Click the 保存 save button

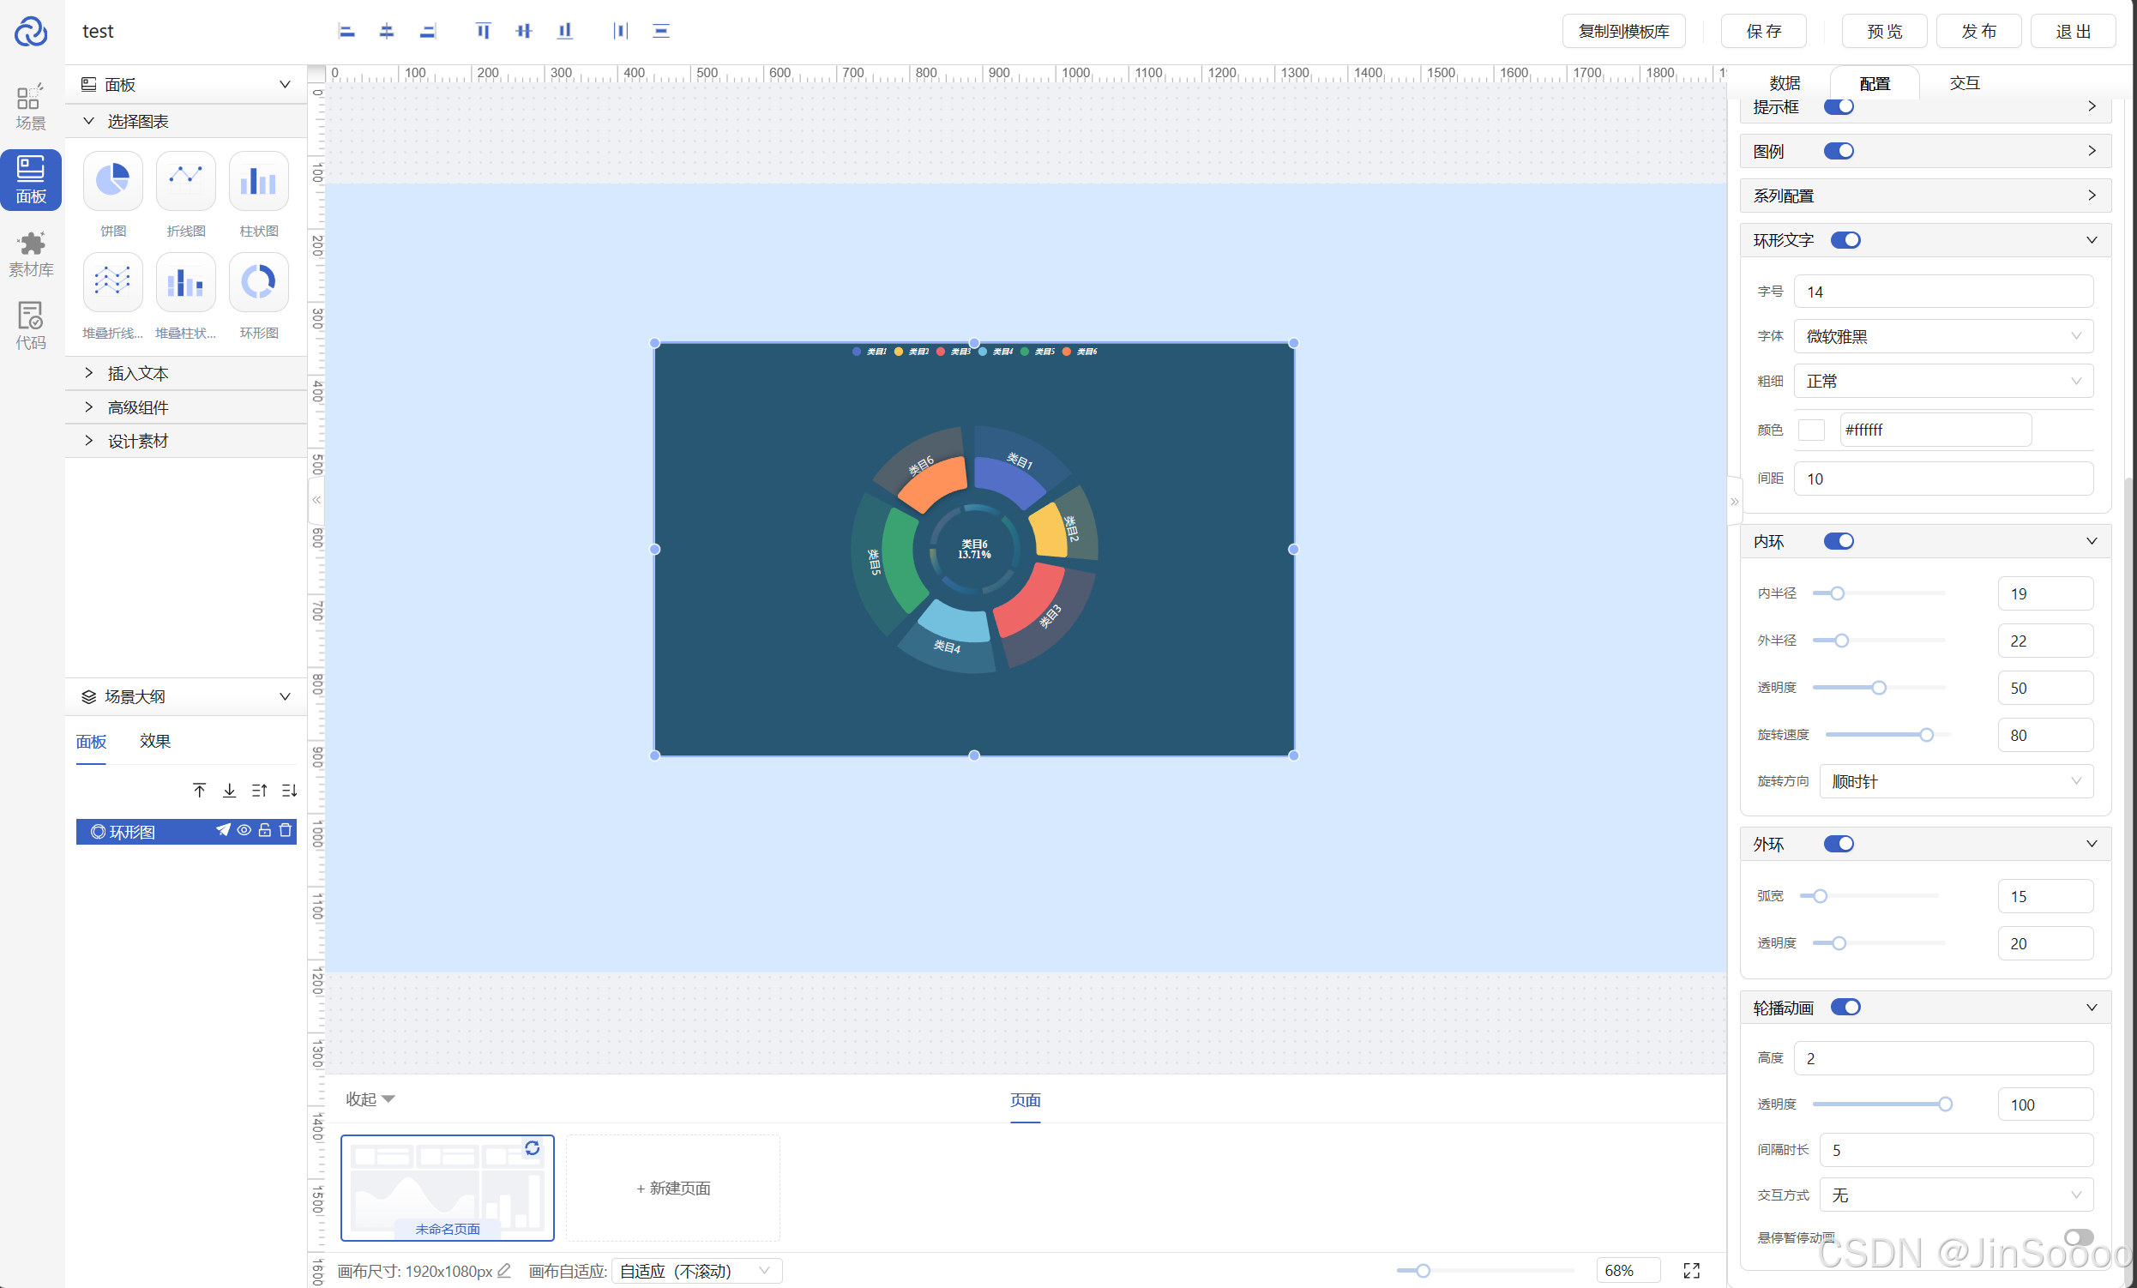pyautogui.click(x=1763, y=31)
